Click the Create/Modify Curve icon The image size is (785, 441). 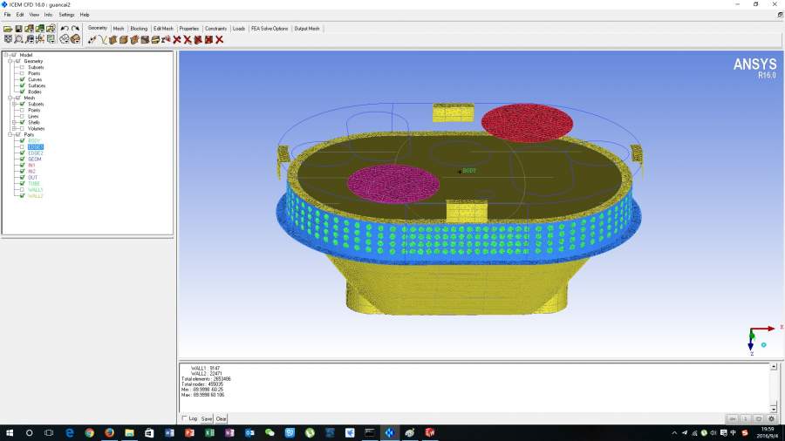click(103, 39)
